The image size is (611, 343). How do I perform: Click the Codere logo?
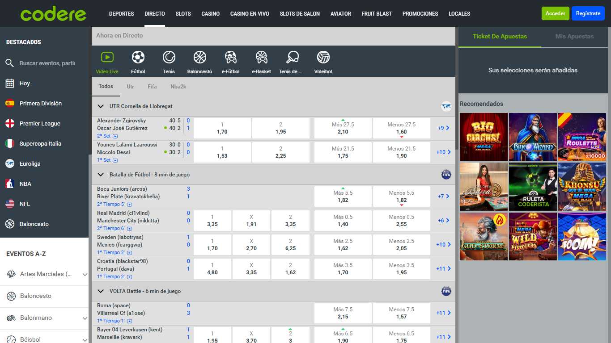coord(53,13)
